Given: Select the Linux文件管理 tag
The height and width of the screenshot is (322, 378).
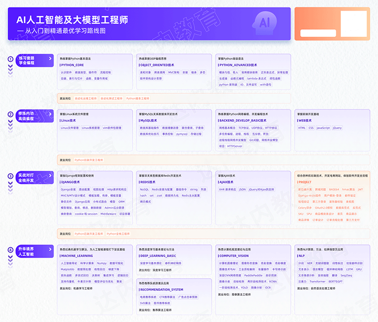Looking at the screenshot, I should pyautogui.click(x=70, y=127).
